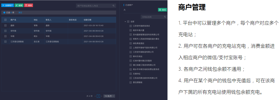Check station 江苏尚科聚合新材料有限公司
Viewport: 279px width, 100px height.
click(x=131, y=78)
